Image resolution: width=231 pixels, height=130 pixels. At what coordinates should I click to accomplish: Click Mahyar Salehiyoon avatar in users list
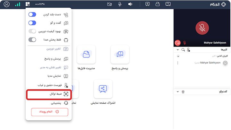pos(225,63)
